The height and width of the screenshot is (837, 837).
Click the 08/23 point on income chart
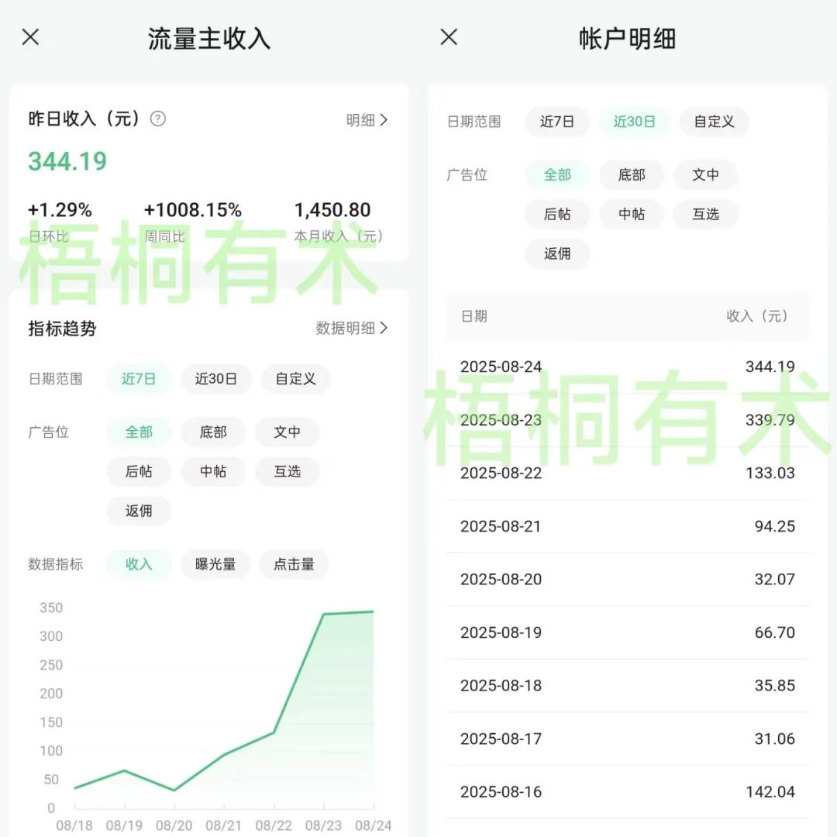(x=323, y=615)
